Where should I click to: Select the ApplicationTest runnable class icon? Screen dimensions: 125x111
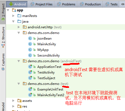(x=30, y=67)
